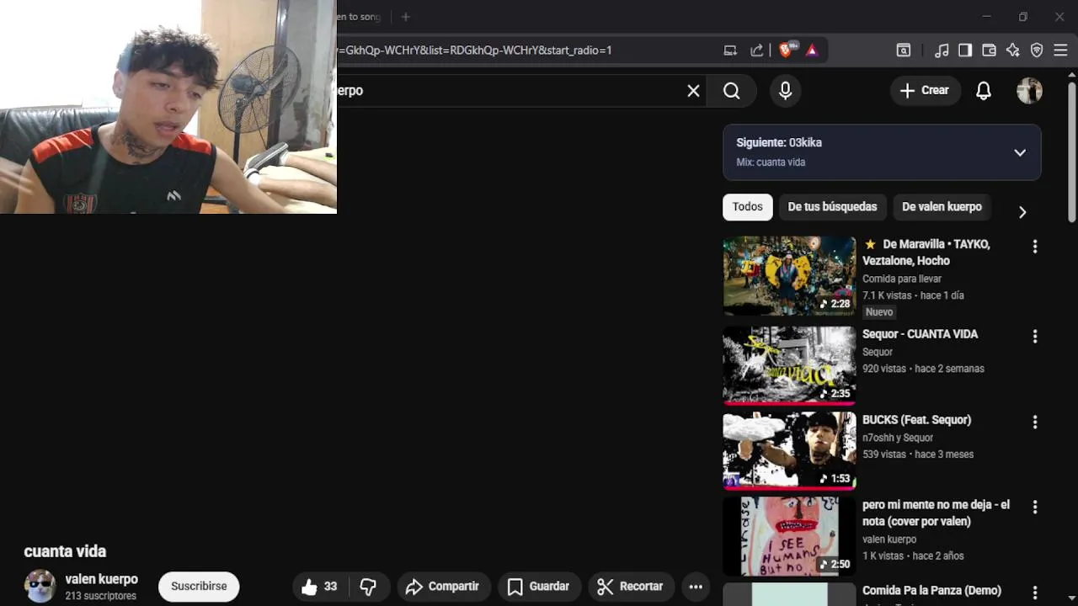Click the Suscribirse button
1078x606 pixels.
click(199, 587)
